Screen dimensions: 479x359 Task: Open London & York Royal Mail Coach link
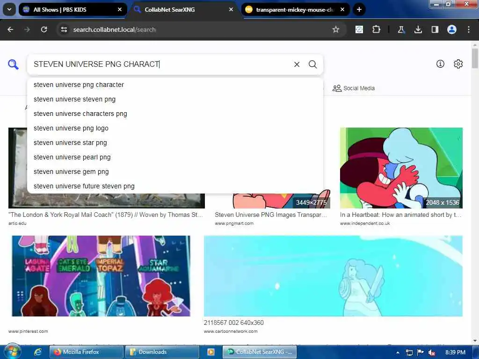click(x=106, y=215)
